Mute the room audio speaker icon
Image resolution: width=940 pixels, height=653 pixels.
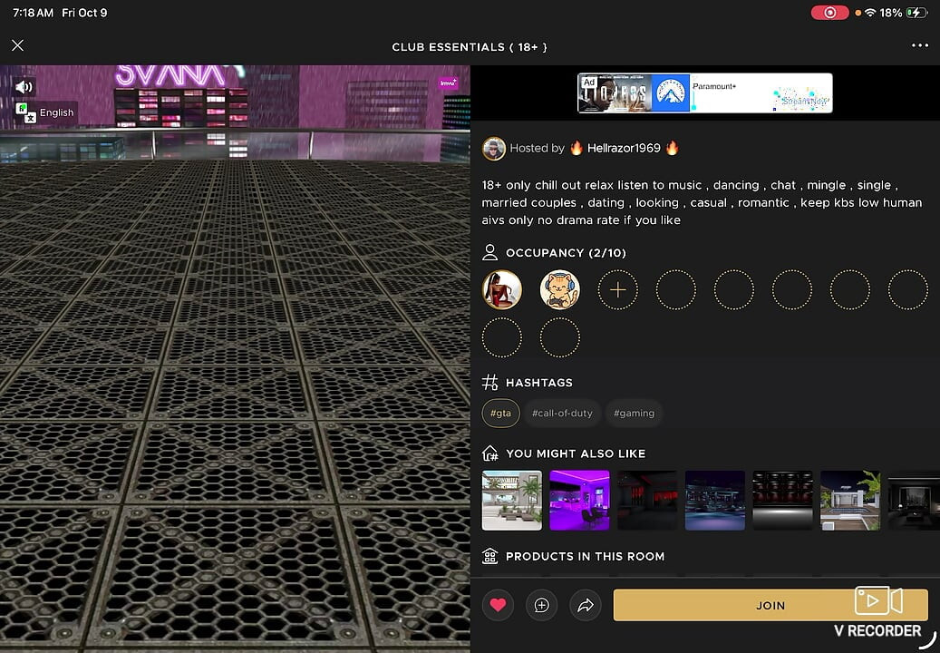tap(24, 87)
